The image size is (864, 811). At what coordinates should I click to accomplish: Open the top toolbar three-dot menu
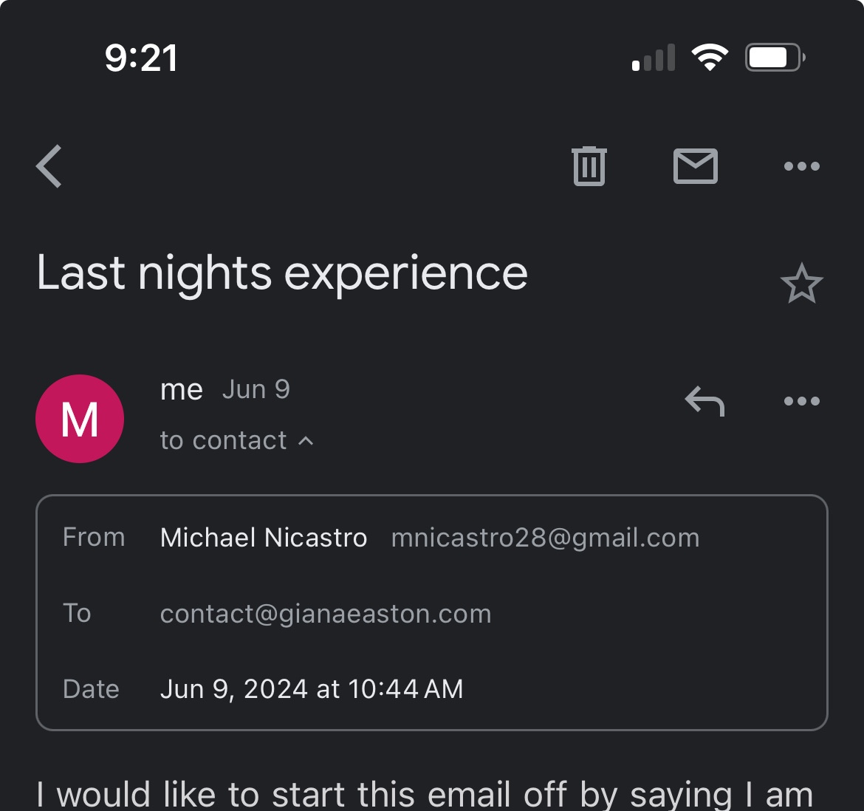pos(801,166)
